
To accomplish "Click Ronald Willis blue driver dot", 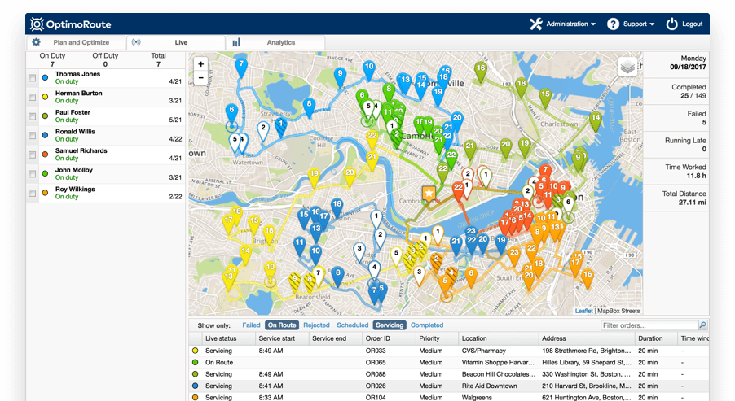I will (x=45, y=135).
